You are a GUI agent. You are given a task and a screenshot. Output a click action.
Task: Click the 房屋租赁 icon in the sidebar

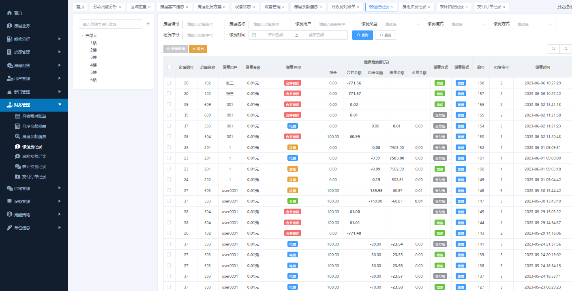(10, 65)
